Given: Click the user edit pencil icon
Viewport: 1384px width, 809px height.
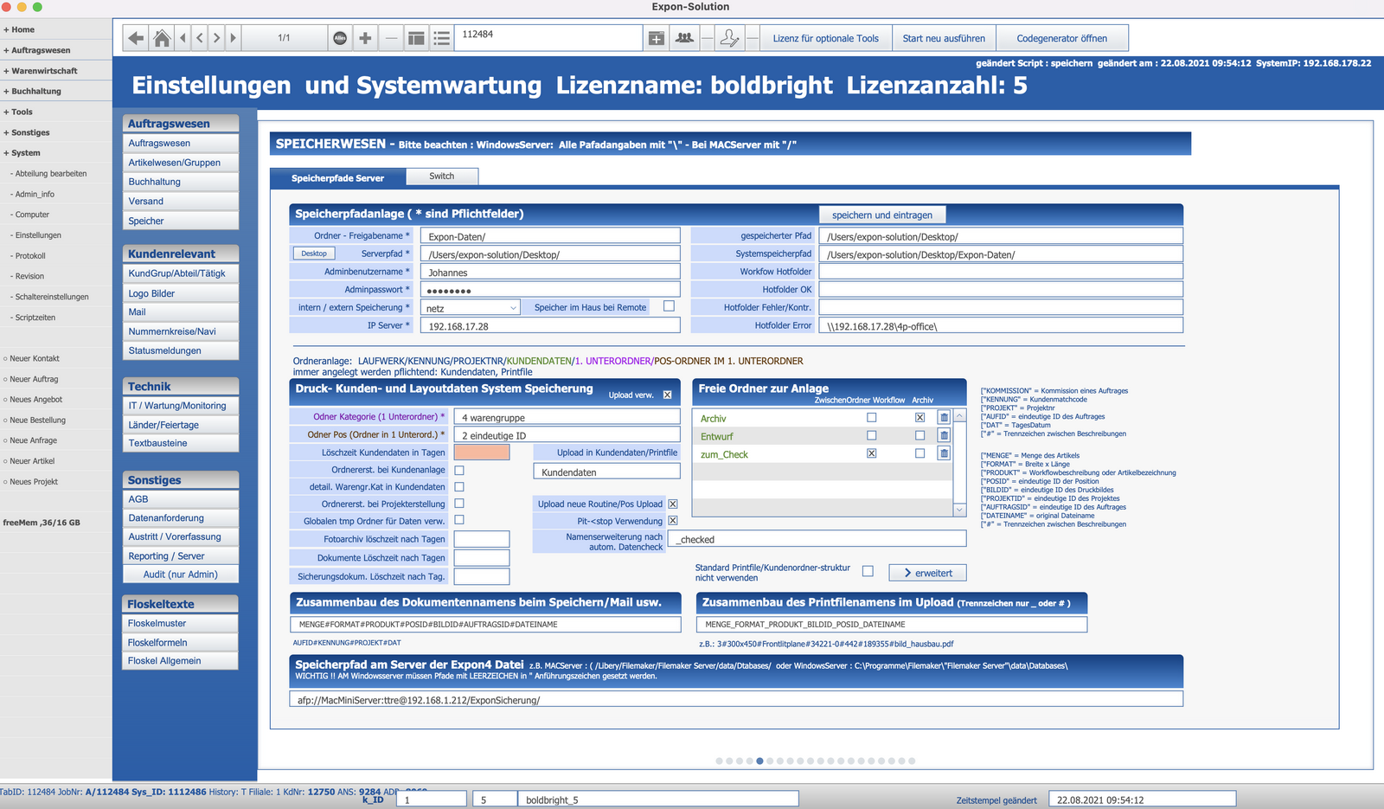Looking at the screenshot, I should [729, 38].
